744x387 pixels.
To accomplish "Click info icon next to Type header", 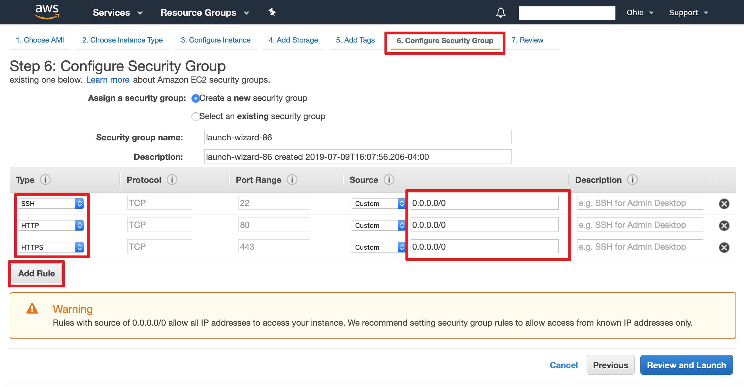I will [45, 180].
